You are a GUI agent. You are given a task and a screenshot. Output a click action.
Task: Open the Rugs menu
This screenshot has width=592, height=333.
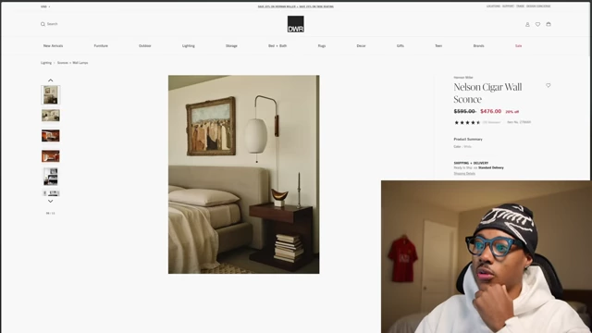(x=322, y=45)
